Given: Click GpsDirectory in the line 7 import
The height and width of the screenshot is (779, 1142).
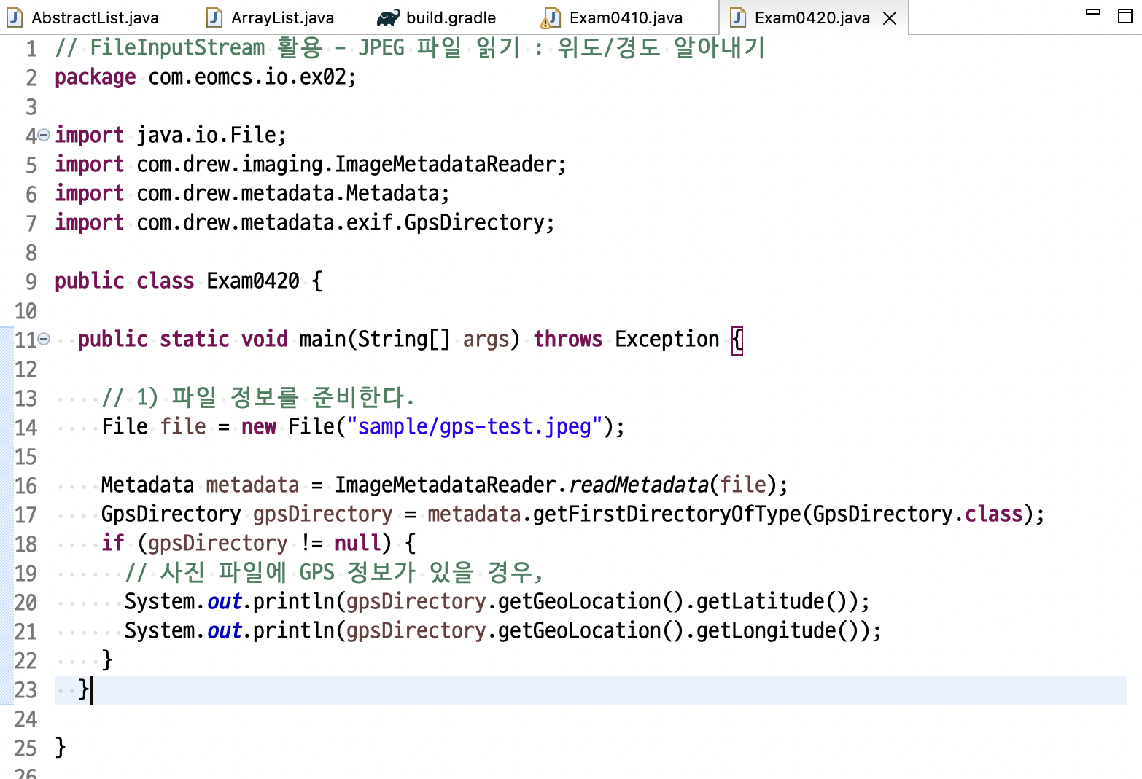Looking at the screenshot, I should pos(475,223).
